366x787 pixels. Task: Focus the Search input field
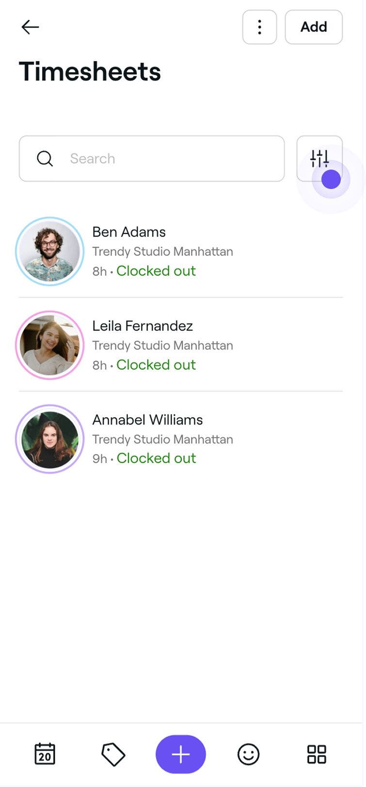(x=165, y=158)
